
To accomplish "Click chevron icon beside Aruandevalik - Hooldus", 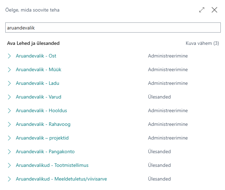I will [x=9, y=111].
